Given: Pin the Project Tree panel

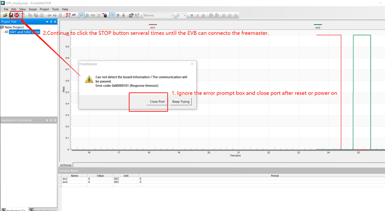Looking at the screenshot, I should (x=51, y=22).
